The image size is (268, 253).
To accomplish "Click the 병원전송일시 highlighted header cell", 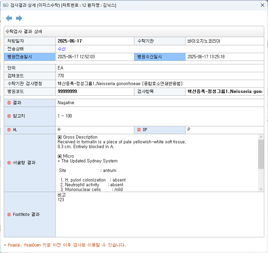I will pyautogui.click(x=30, y=57).
